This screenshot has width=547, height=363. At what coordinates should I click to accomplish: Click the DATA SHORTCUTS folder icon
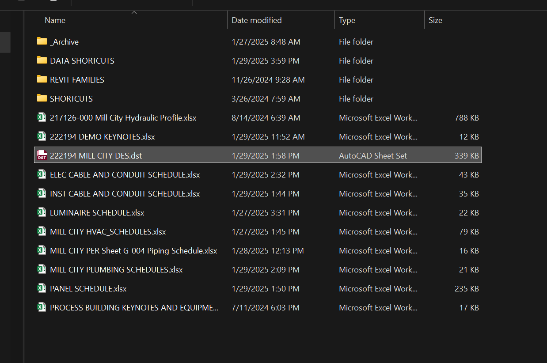tap(42, 60)
